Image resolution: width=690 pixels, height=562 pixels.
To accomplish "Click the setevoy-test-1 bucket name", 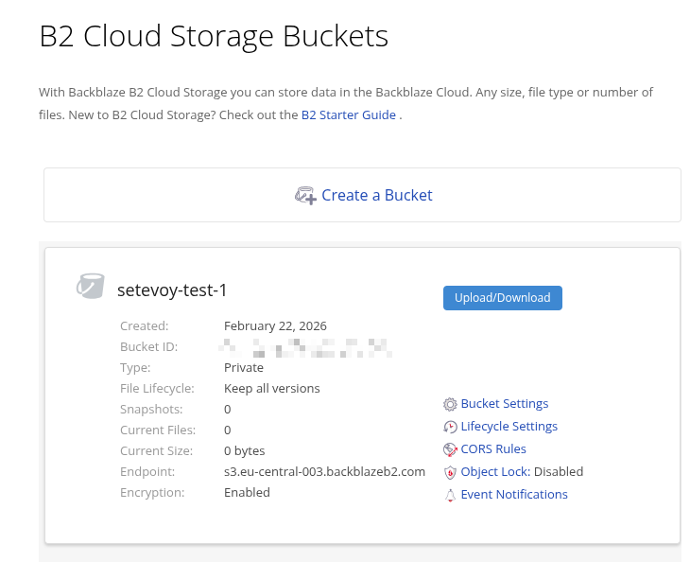I will pyautogui.click(x=172, y=290).
